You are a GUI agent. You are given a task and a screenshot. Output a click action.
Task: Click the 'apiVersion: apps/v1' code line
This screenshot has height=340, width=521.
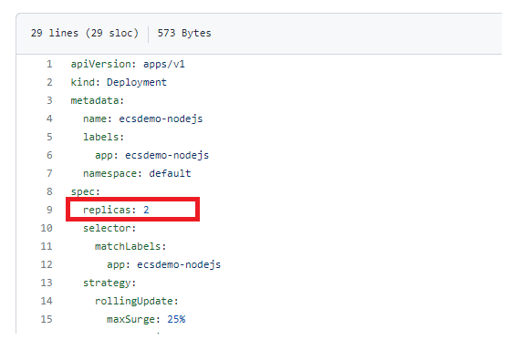click(x=128, y=64)
